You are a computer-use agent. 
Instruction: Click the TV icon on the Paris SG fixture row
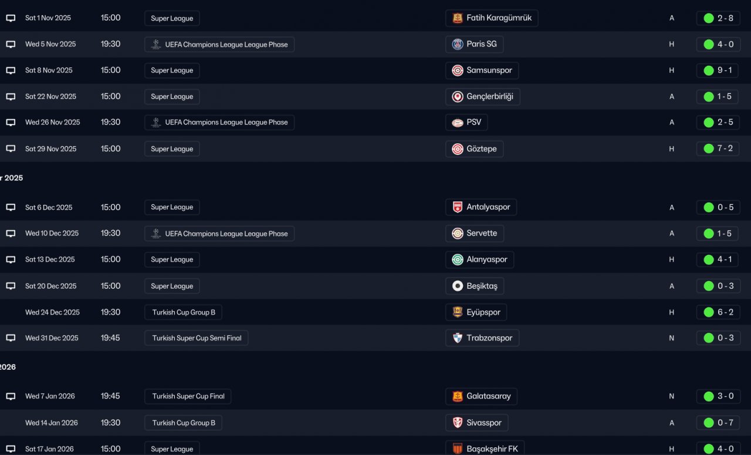coord(11,44)
